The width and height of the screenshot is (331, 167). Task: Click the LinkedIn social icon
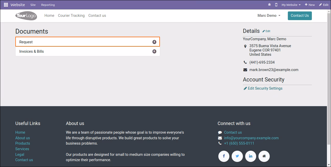(251, 156)
